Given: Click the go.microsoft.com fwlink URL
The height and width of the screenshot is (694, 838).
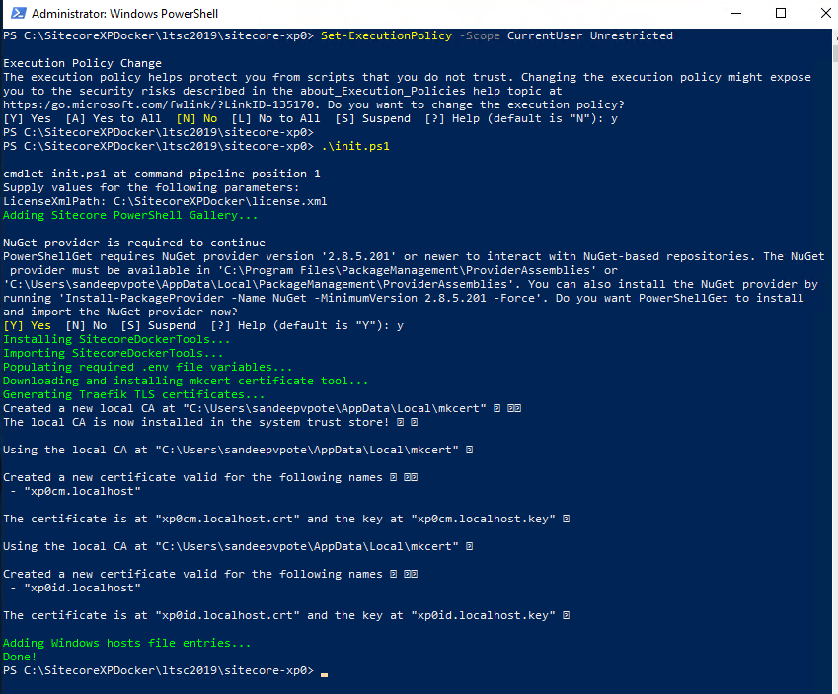Looking at the screenshot, I should [162, 104].
